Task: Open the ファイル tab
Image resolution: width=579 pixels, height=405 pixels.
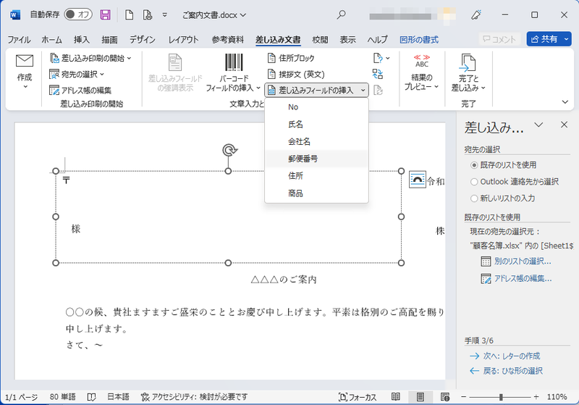Action: pyautogui.click(x=20, y=40)
